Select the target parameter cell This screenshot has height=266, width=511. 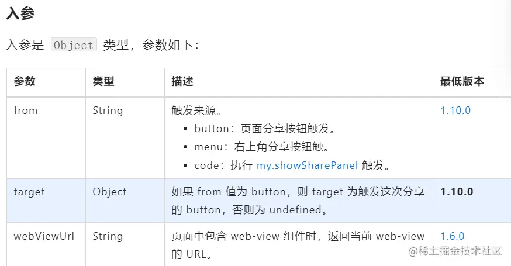29,192
